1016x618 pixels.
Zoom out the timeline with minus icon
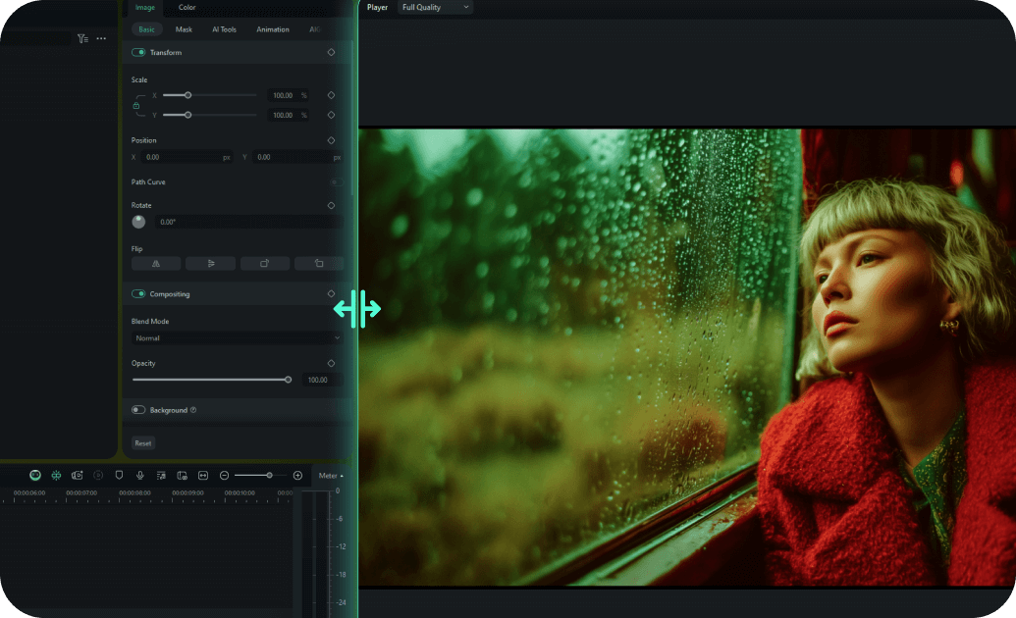point(224,476)
